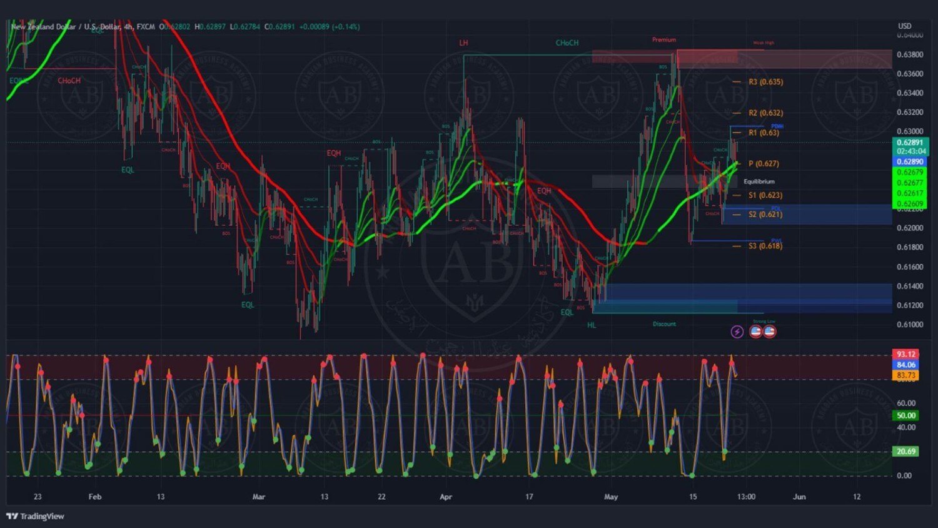Click the blue PWL level label

click(776, 240)
